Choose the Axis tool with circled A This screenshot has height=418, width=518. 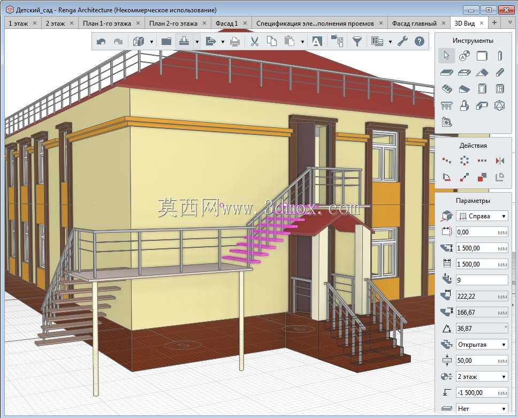pyautogui.click(x=464, y=56)
